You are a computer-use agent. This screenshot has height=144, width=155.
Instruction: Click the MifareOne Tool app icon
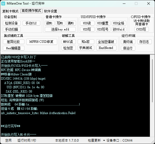pyautogui.click(x=3, y=3)
